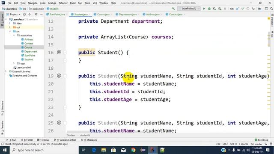
Task: Expand the out folder
Action: [10, 27]
